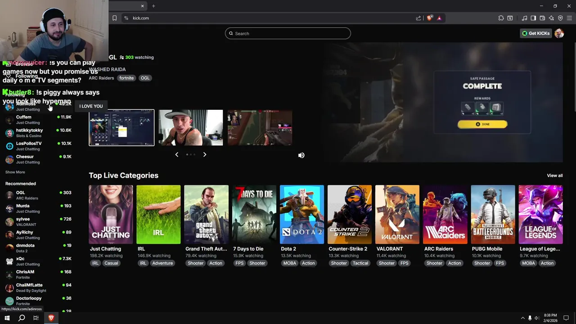The width and height of the screenshot is (576, 324).
Task: Open View all live categories link
Action: tap(555, 175)
